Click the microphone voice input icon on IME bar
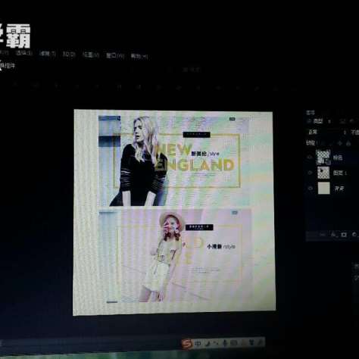The height and width of the screenshot is (359, 359). point(225,343)
